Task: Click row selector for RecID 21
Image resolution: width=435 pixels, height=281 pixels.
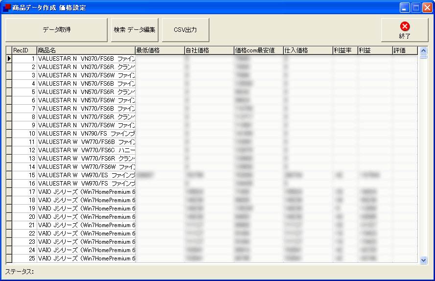Action: click(x=9, y=225)
